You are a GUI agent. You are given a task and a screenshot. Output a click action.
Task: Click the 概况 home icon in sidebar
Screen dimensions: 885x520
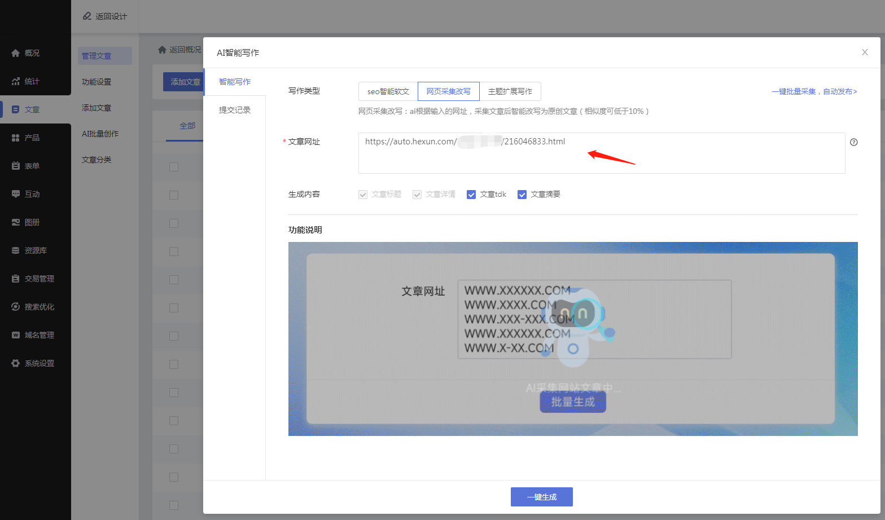coord(16,53)
